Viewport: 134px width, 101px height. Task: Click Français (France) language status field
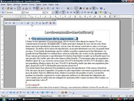pos(46,96)
